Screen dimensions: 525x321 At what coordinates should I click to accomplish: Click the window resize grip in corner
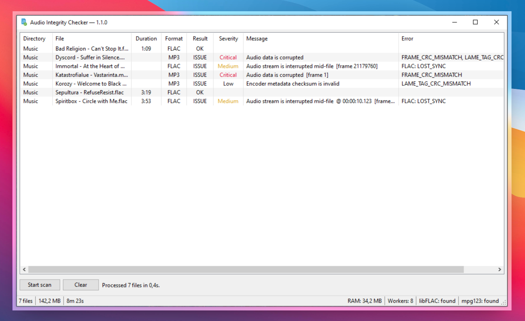pyautogui.click(x=504, y=303)
